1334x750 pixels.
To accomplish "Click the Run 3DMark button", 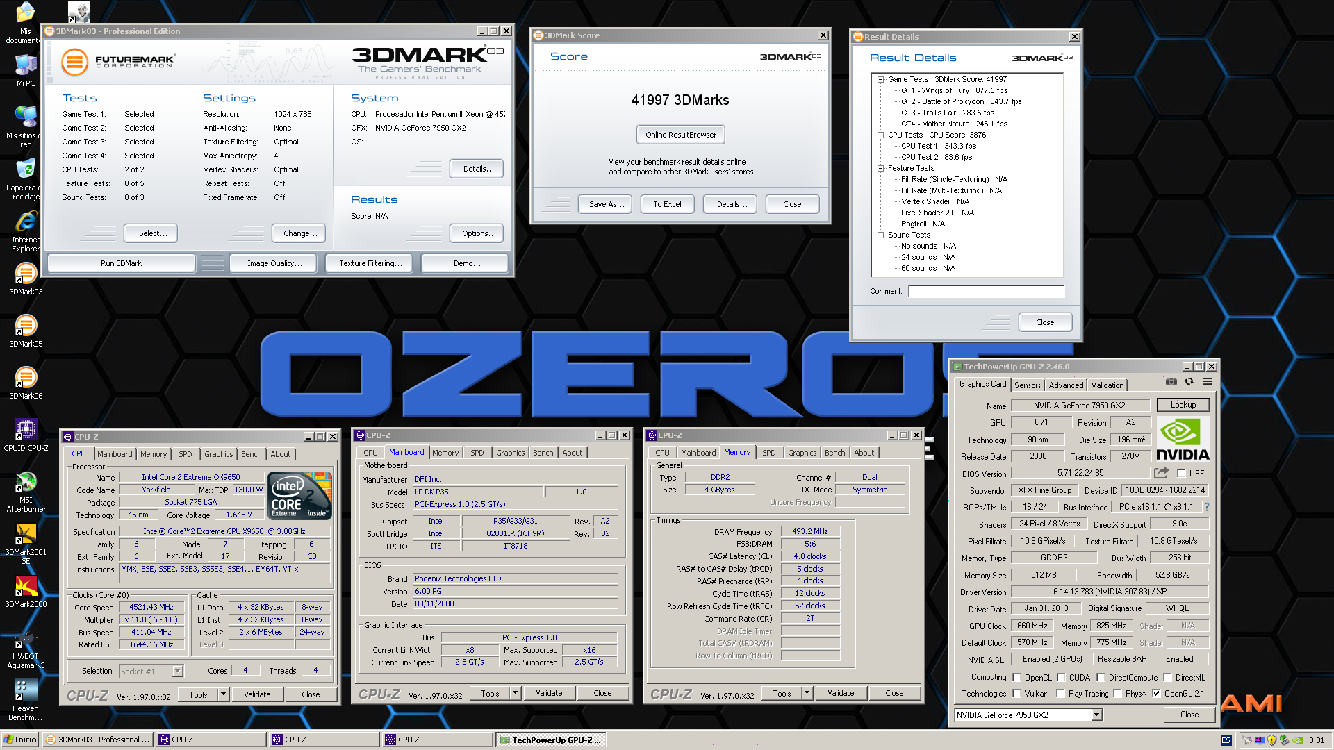I will pyautogui.click(x=121, y=263).
